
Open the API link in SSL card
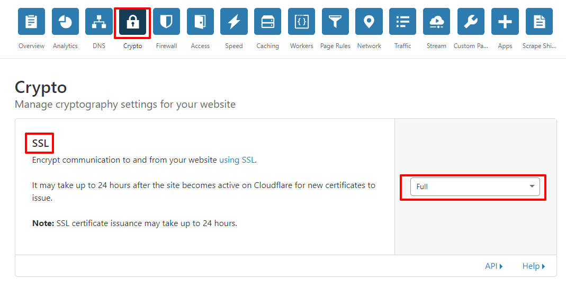tap(494, 266)
